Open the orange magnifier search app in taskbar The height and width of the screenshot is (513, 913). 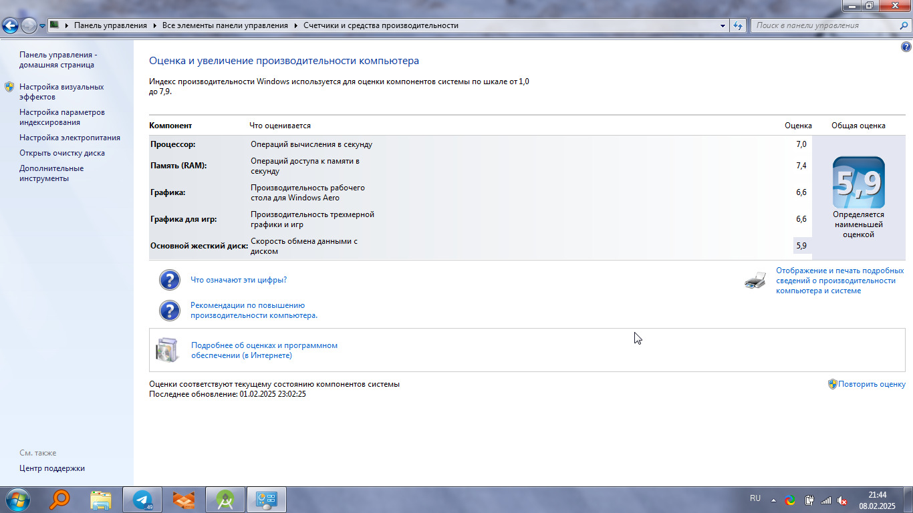60,500
